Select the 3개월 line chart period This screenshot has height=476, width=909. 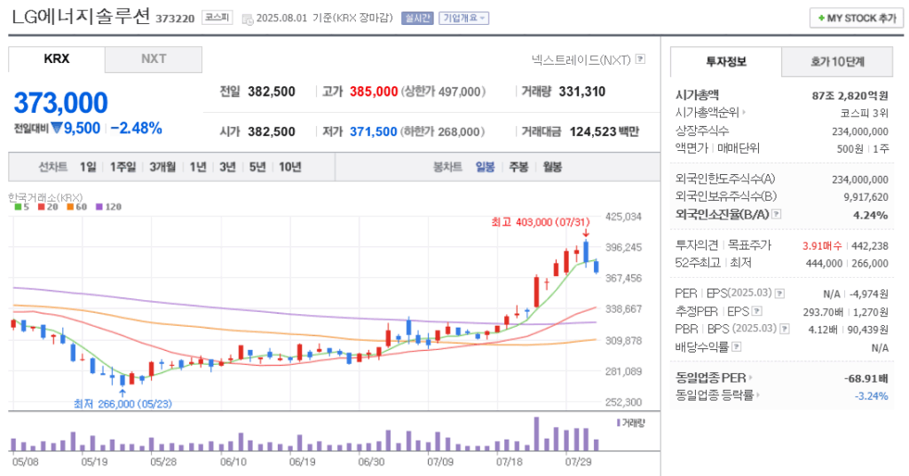(162, 167)
